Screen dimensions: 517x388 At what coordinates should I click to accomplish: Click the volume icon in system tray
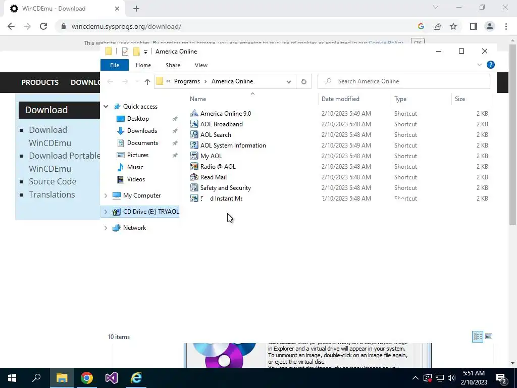pyautogui.click(x=451, y=378)
